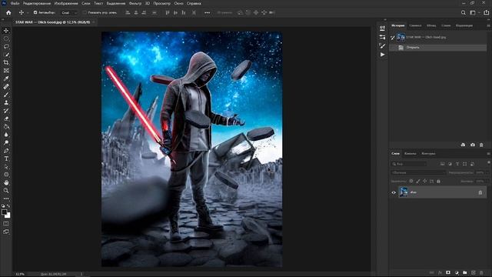The height and width of the screenshot is (277, 492).
Task: Select the Move tool in the toolbox
Action: 6,31
